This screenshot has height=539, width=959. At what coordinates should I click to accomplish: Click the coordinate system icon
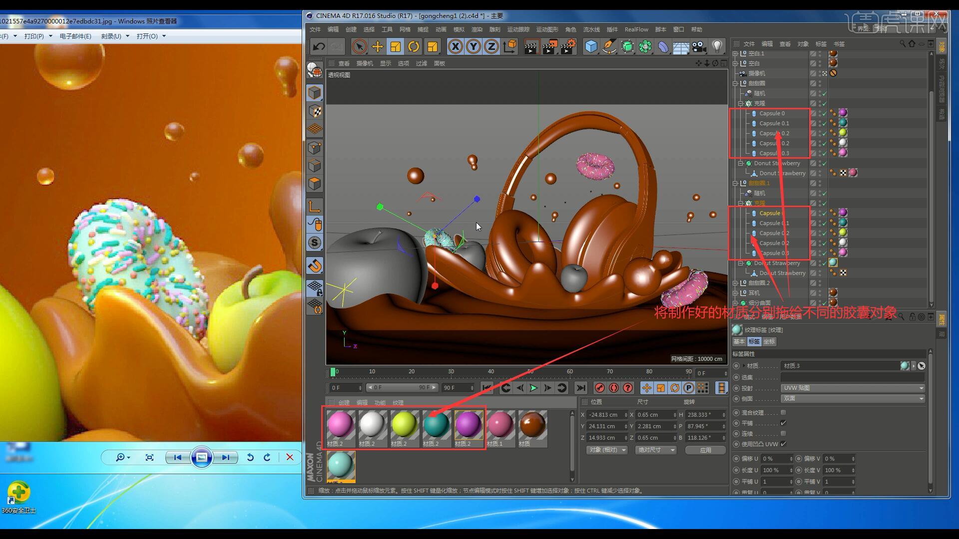pyautogui.click(x=510, y=47)
